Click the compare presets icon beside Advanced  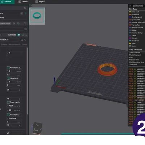pos(26,35)
